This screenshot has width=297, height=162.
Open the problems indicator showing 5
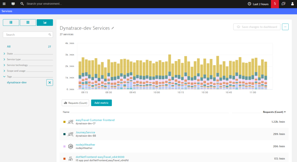[x=275, y=4]
